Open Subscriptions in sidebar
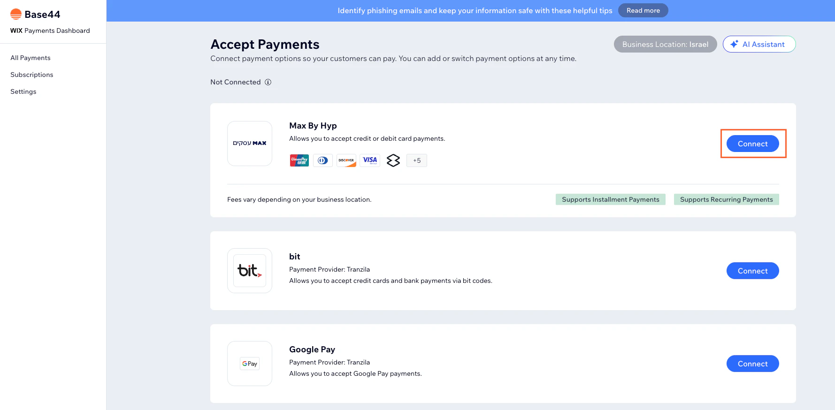835x410 pixels. (x=32, y=75)
